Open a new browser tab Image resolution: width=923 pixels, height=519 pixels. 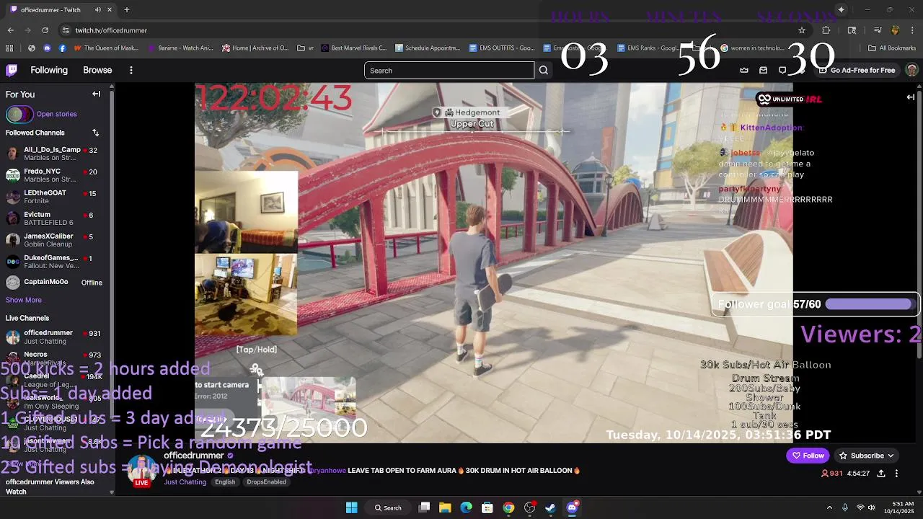pos(127,10)
